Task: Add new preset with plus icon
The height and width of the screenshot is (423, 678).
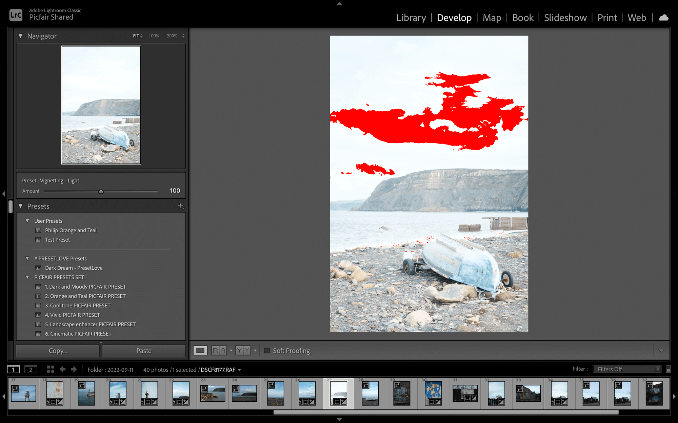Action: click(x=181, y=206)
